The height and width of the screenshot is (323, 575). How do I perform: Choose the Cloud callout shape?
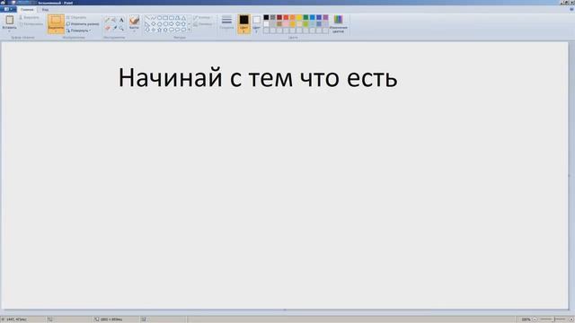183,30
